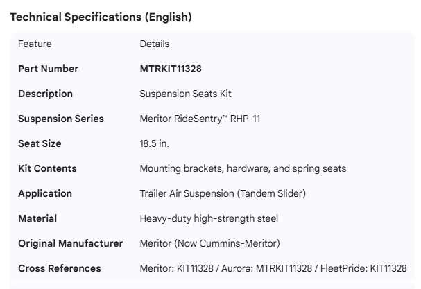Select the Suspension Series label

point(61,119)
